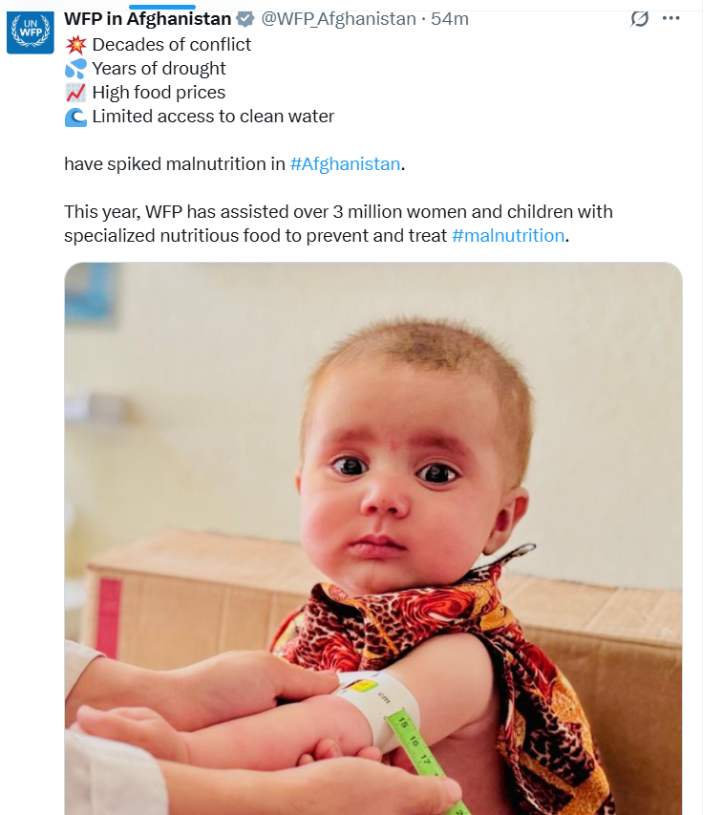Click the collision emoji before Decades of conflict
The image size is (723, 815).
point(75,45)
